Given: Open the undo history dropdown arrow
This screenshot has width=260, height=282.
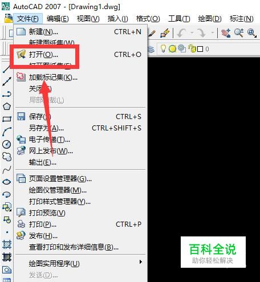Looking at the screenshot, I should coord(192,33).
